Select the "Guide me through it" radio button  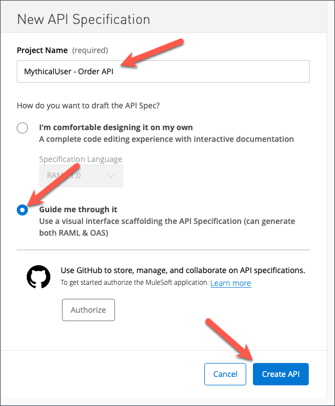click(22, 210)
